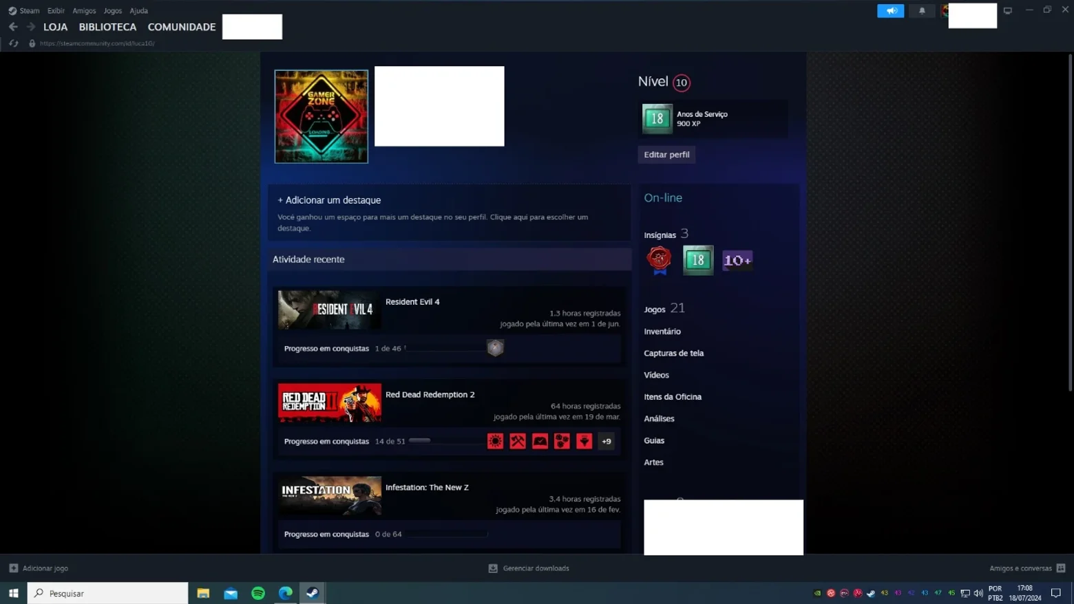Go to the COMUNIDADE tab
The image size is (1074, 604).
click(x=182, y=27)
